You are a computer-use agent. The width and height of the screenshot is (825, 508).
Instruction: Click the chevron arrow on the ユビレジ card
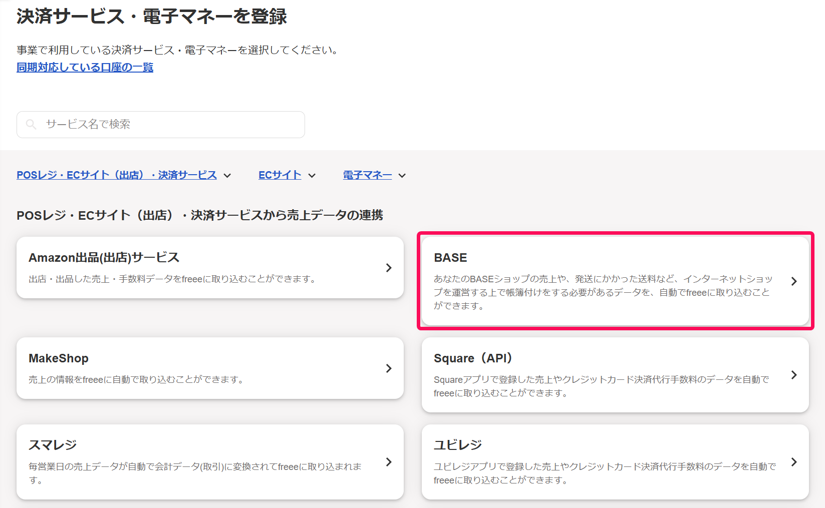[x=794, y=462]
